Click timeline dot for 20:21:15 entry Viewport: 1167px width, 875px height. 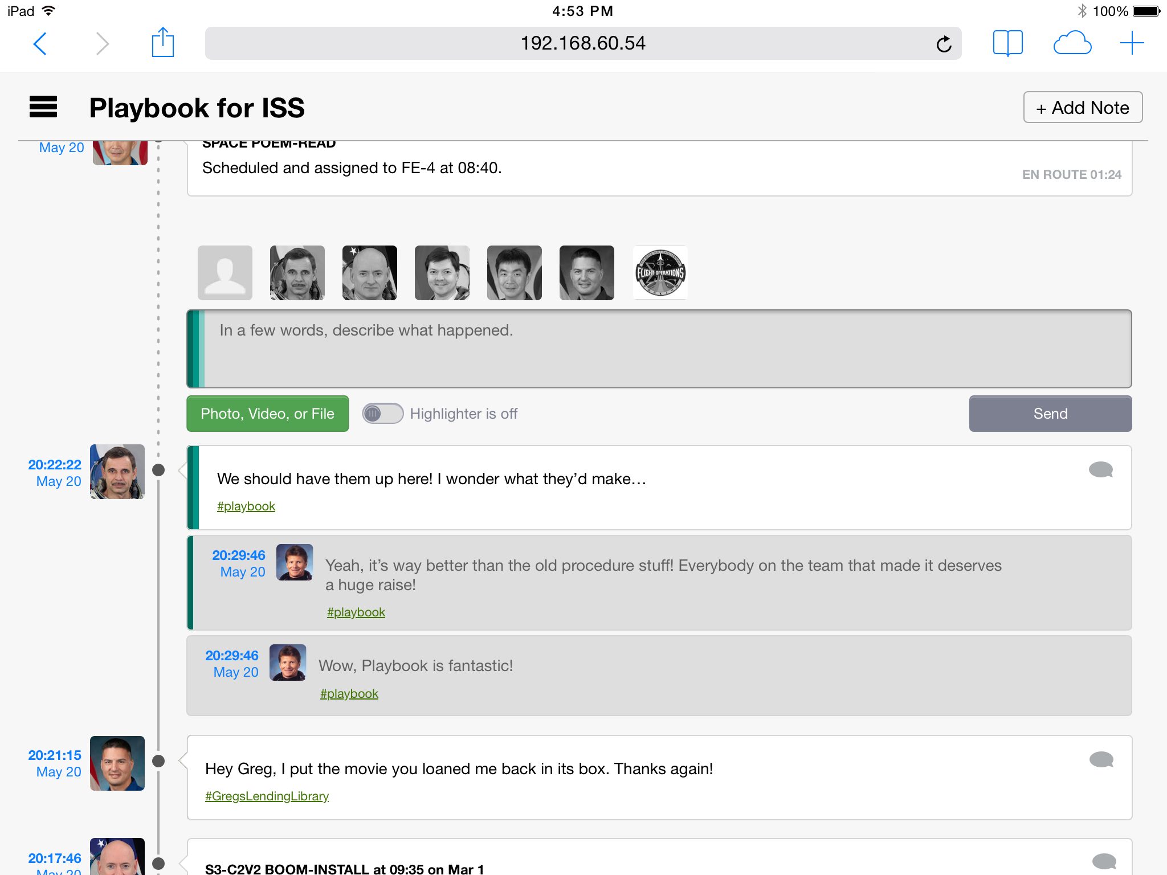(x=159, y=761)
